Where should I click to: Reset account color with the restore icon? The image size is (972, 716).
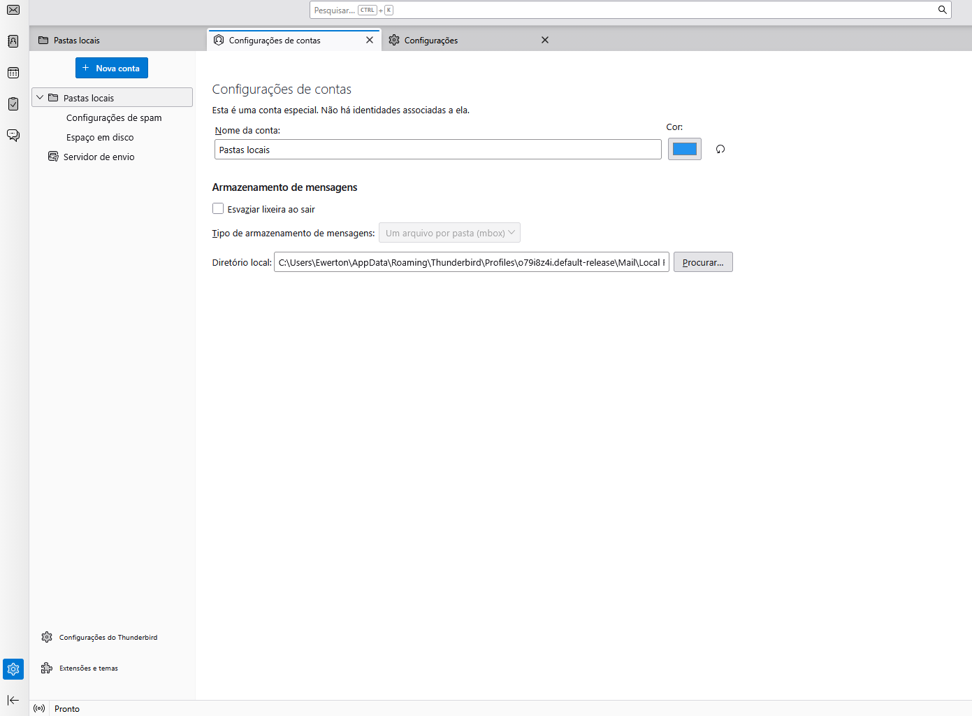tap(720, 149)
